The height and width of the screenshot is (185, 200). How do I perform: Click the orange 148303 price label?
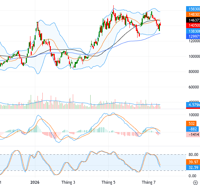pos(193,15)
